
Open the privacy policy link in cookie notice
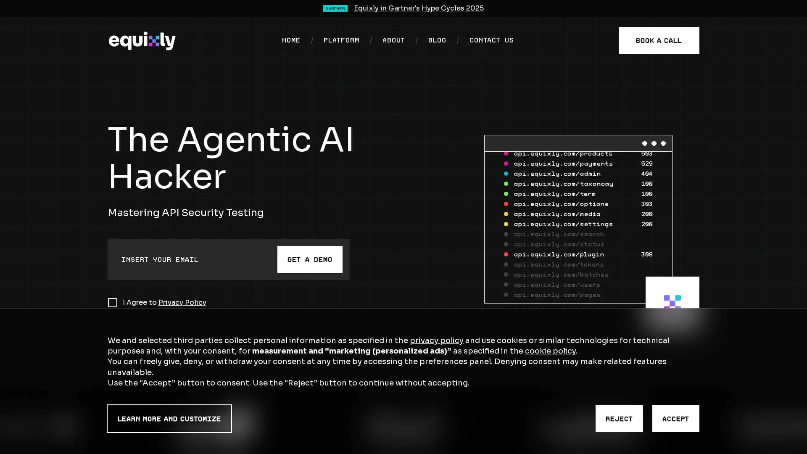[x=437, y=340]
